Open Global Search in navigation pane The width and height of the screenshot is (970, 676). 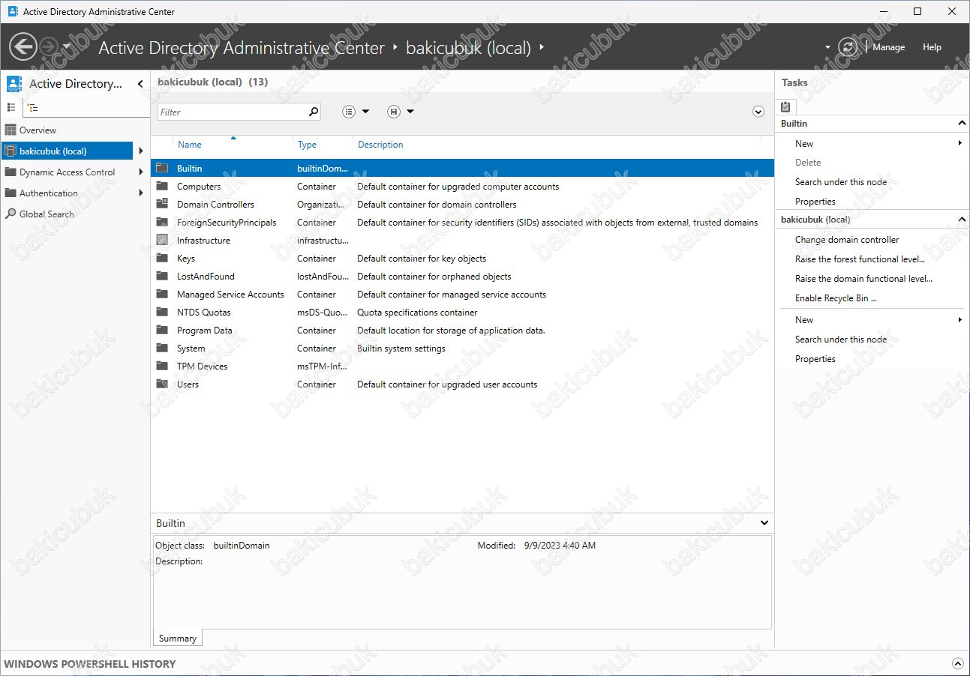pyautogui.click(x=47, y=214)
